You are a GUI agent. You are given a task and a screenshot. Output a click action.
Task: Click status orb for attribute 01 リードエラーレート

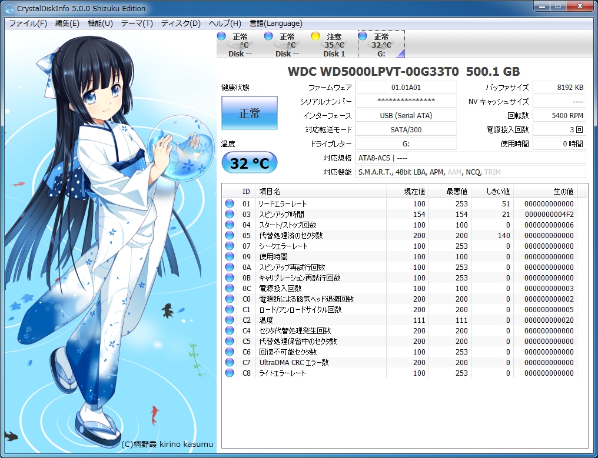[230, 203]
